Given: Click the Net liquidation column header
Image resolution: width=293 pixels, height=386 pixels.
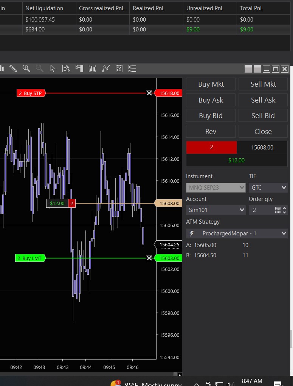Looking at the screenshot, I should point(44,8).
